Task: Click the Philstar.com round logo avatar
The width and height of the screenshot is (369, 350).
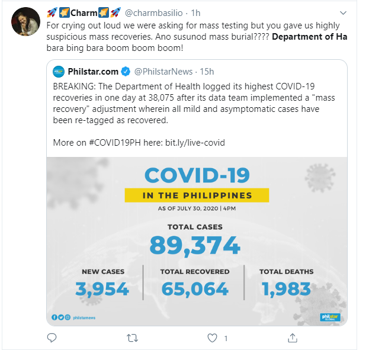Action: coord(59,72)
